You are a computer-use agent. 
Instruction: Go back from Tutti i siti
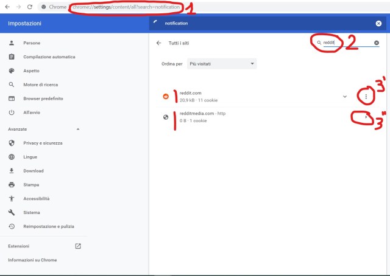159,43
